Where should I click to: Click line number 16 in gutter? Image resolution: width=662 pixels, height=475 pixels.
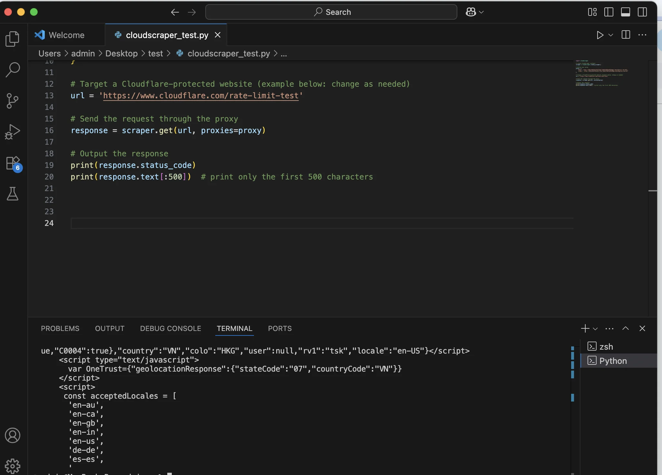[x=49, y=130]
